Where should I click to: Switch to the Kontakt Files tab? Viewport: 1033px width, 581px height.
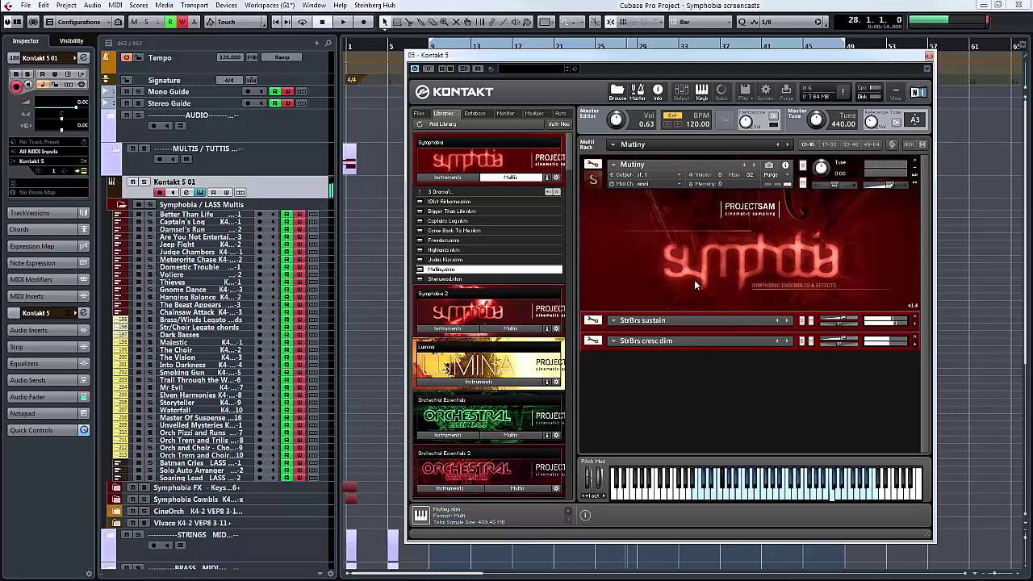(420, 114)
